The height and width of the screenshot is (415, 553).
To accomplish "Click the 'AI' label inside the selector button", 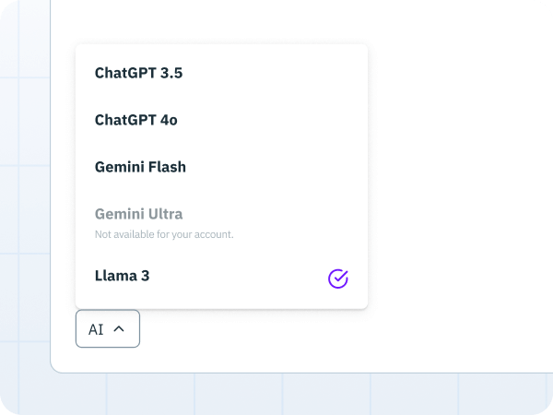I will 96,329.
